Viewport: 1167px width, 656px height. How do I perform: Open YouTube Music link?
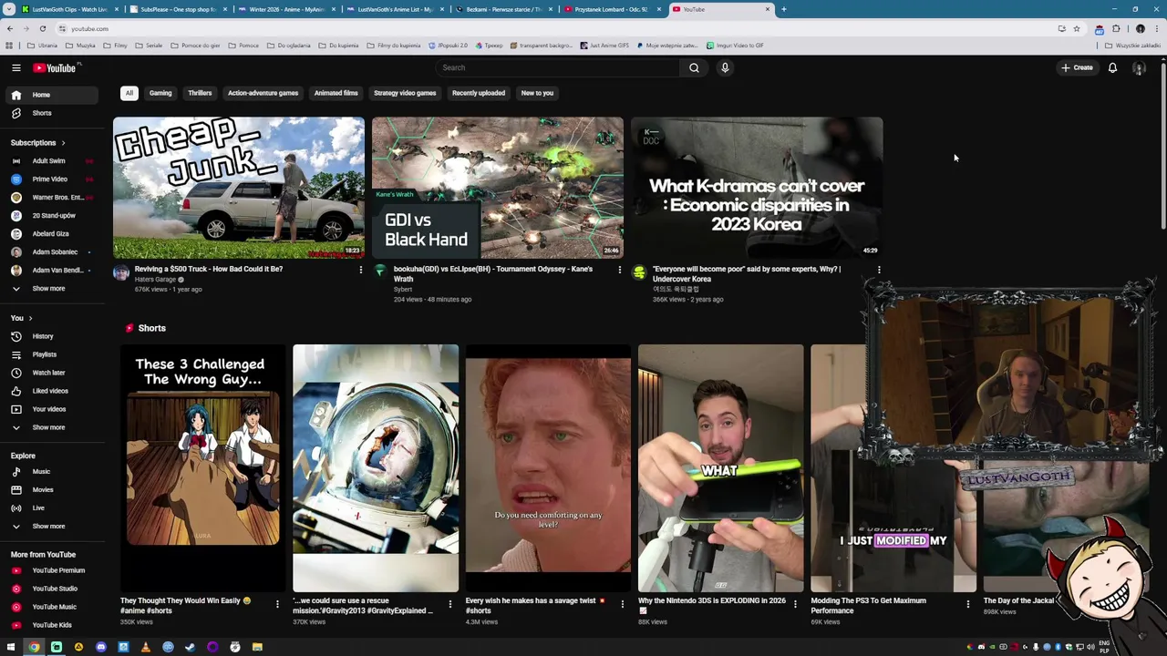point(53,607)
